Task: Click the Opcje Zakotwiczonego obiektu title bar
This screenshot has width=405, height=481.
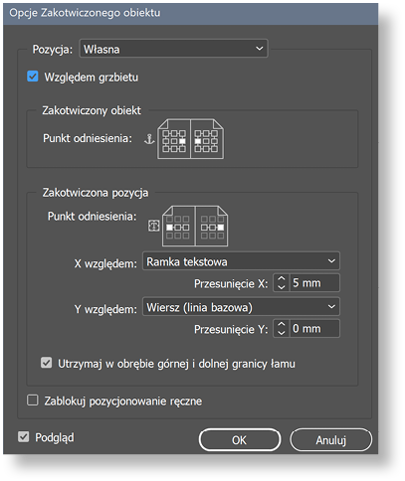Action: 191,13
